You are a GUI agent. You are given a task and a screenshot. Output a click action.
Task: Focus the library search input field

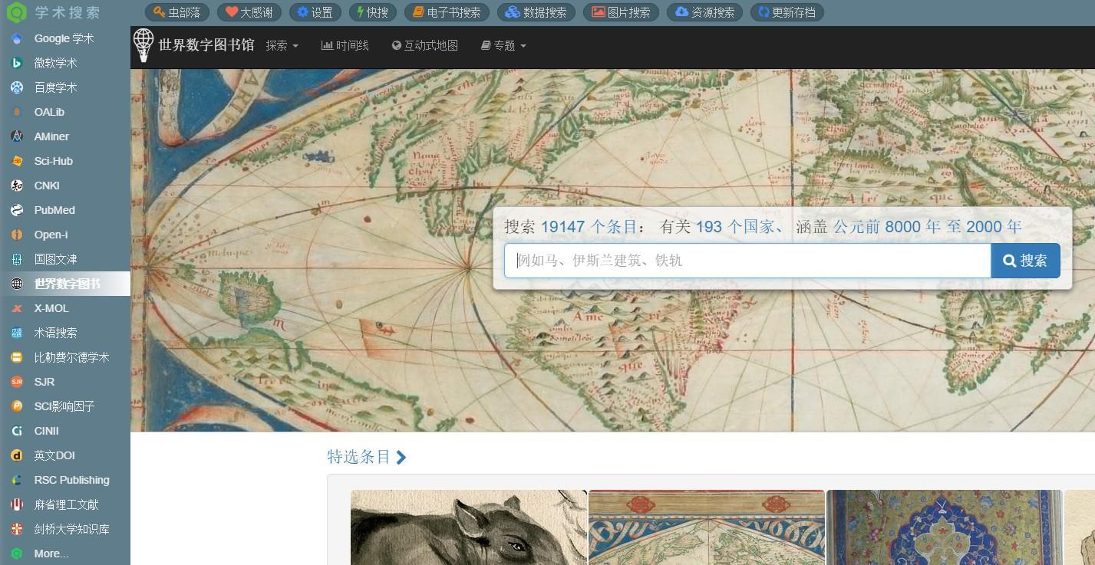[x=747, y=261]
